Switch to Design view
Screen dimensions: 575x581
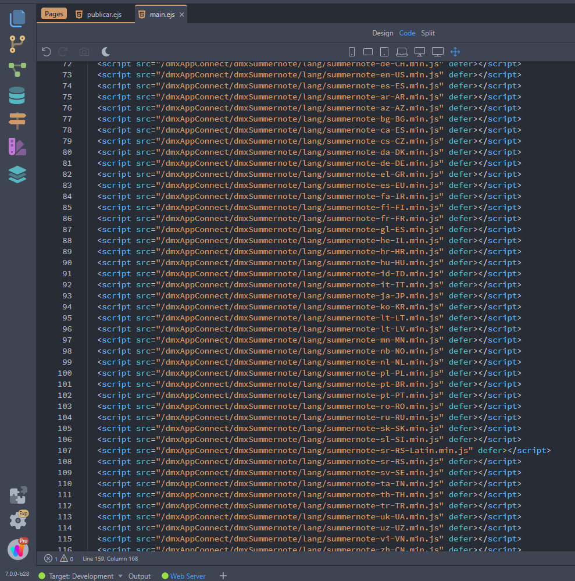[383, 33]
